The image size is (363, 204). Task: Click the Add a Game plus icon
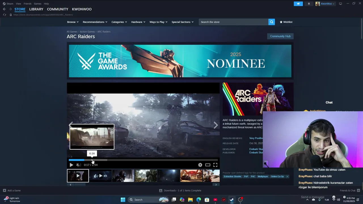pos(4,190)
